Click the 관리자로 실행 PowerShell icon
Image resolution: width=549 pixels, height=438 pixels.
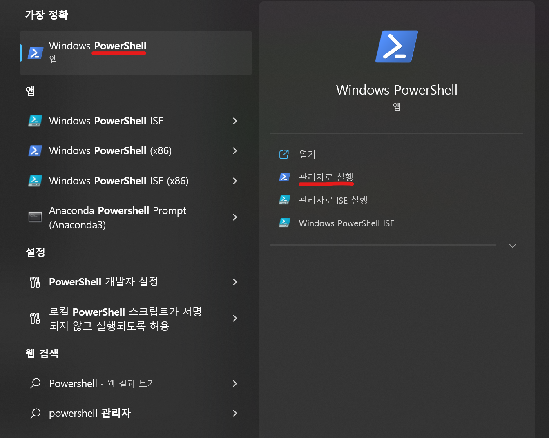point(284,177)
